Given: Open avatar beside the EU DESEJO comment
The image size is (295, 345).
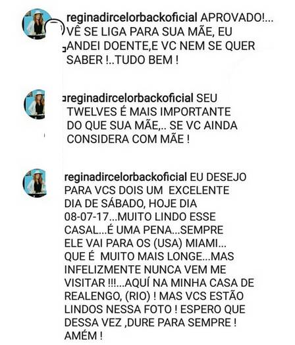Looking at the screenshot, I should pyautogui.click(x=35, y=183).
